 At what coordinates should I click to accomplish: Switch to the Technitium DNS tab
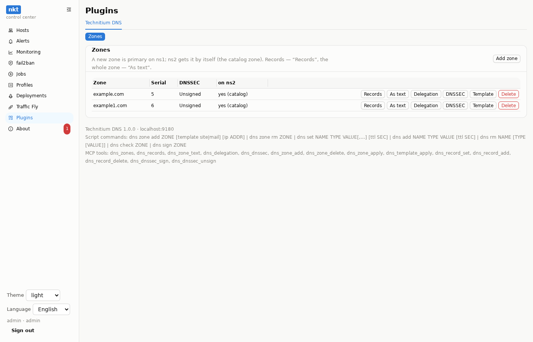coord(104,23)
